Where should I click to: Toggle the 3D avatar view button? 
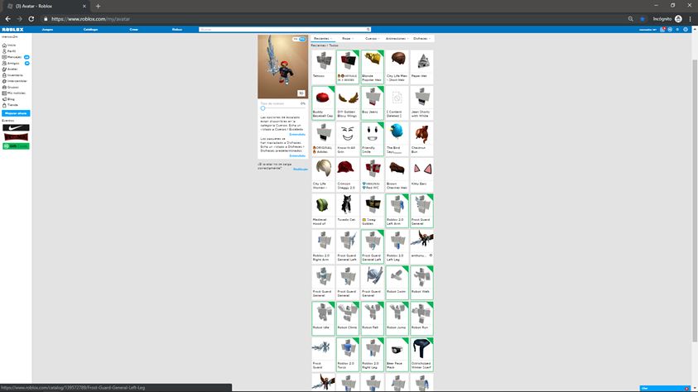301,93
